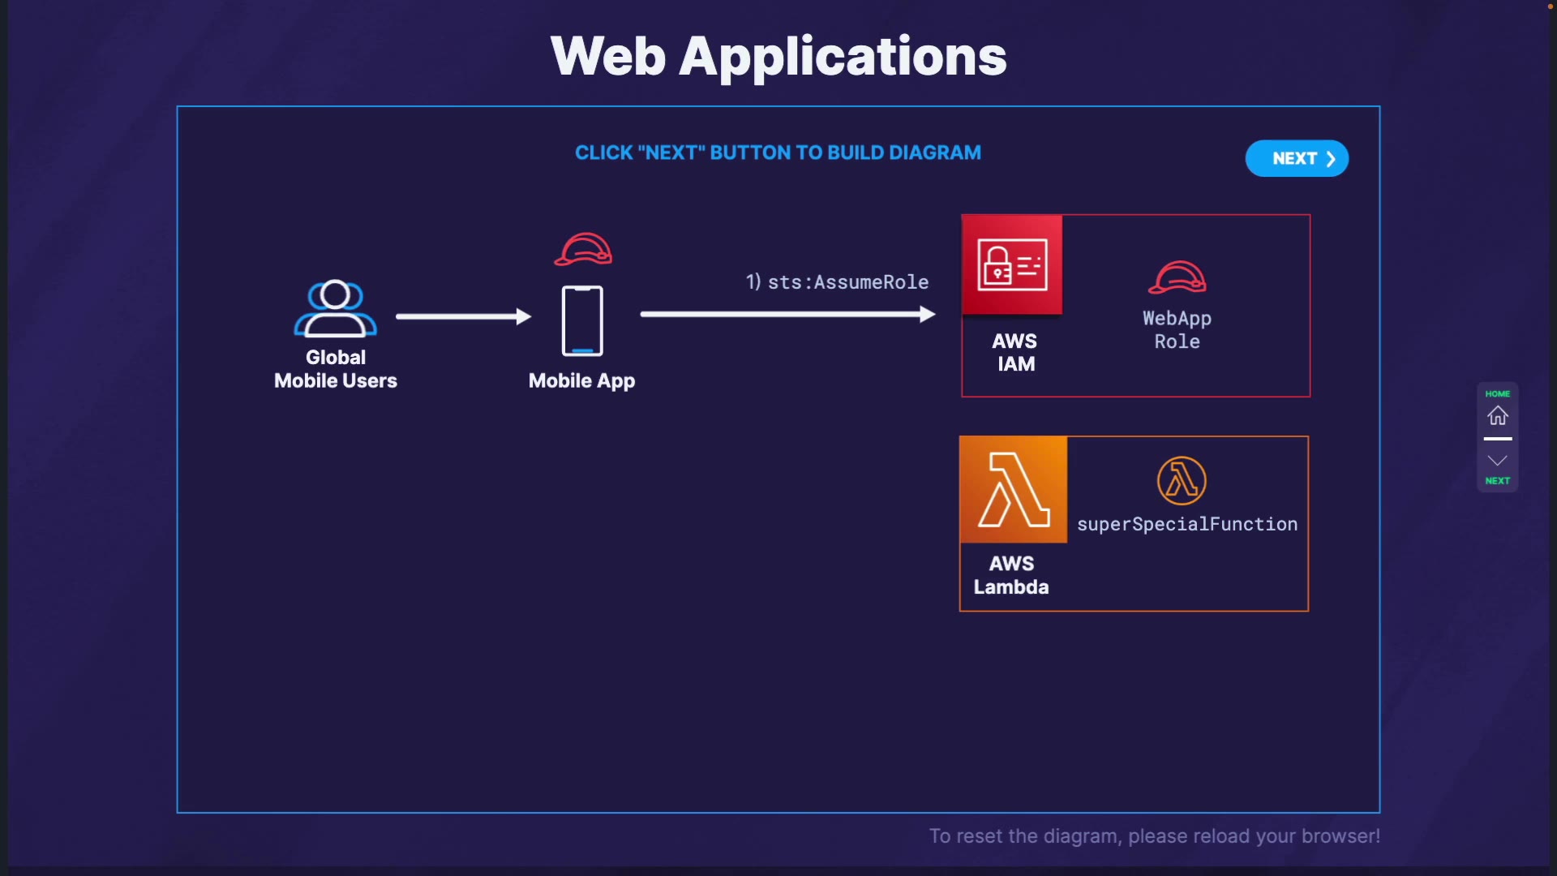Click the superSpecialFunction lambda circle icon

pos(1182,480)
